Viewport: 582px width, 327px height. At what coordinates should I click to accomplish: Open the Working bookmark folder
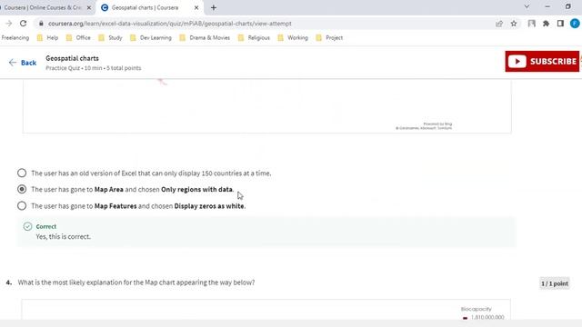[293, 38]
